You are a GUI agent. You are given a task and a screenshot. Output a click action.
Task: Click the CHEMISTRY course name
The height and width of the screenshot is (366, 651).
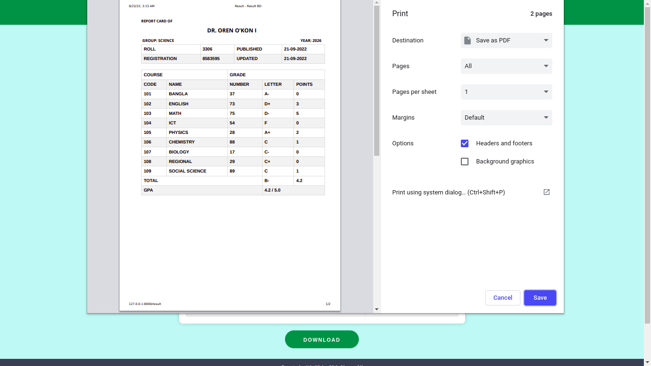coord(182,142)
